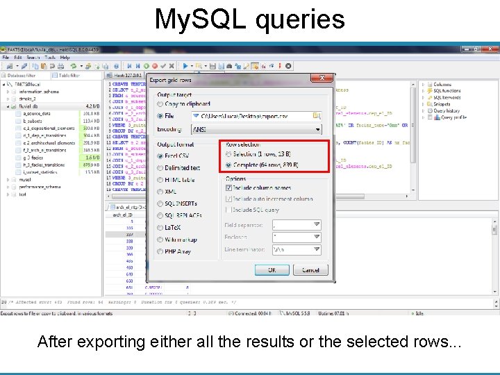This screenshot has height=375, width=500.
Task: Open the Search menu
Action: [x=33, y=58]
